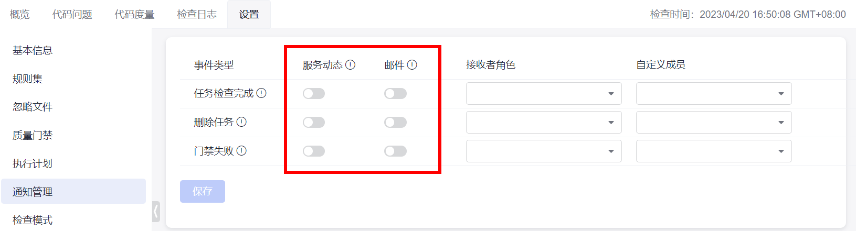Go to 质量门禁 in sidebar
This screenshot has height=231, width=856.
[x=33, y=135]
